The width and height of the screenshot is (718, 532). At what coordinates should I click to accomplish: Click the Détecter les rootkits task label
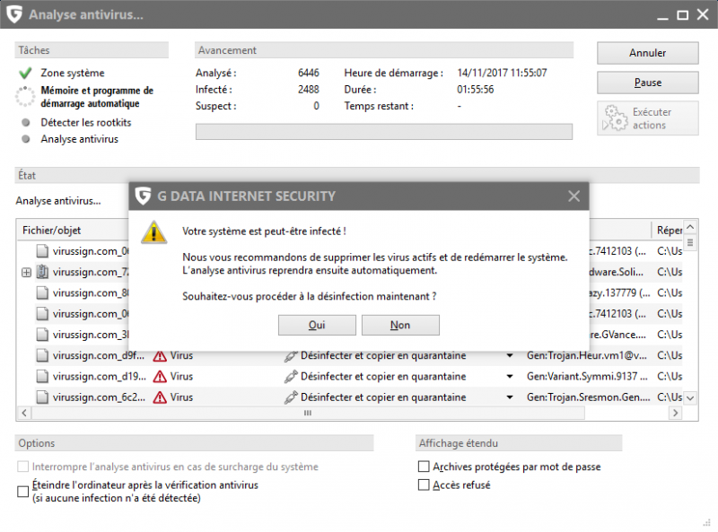86,122
